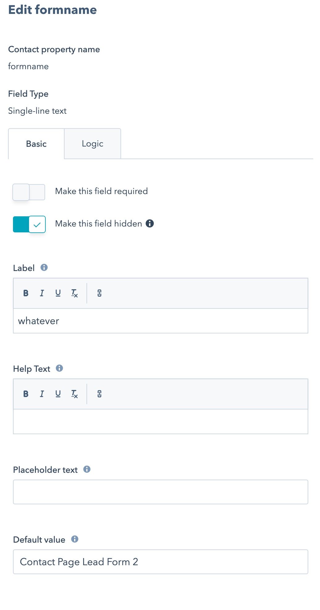
Task: Apply italic in the Help Text toolbar
Action: point(42,394)
